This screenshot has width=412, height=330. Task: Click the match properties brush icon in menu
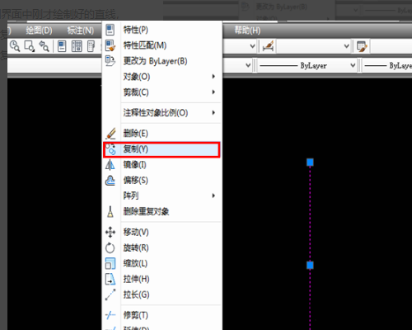pyautogui.click(x=110, y=45)
